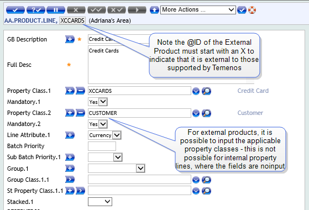Open dropdown list arrow for Property Class.1

click(196, 91)
